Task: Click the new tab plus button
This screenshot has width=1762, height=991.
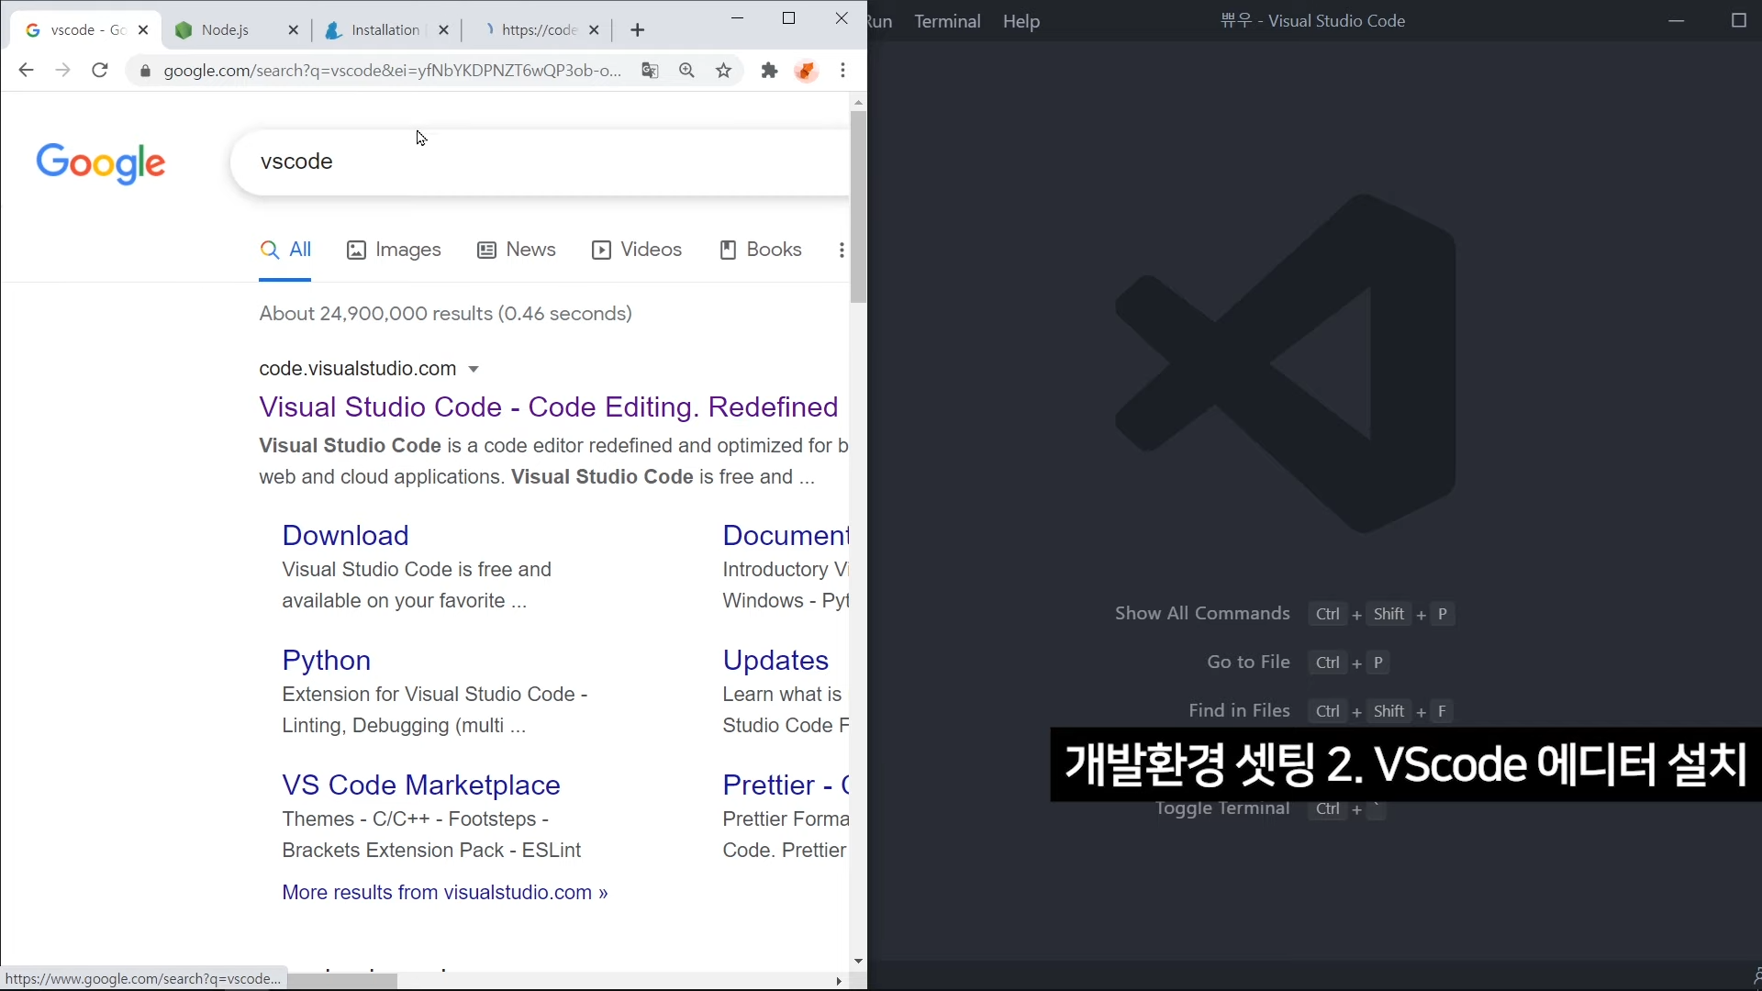Action: [x=637, y=30]
